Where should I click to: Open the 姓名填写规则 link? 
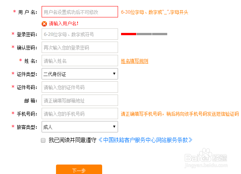click(x=134, y=61)
